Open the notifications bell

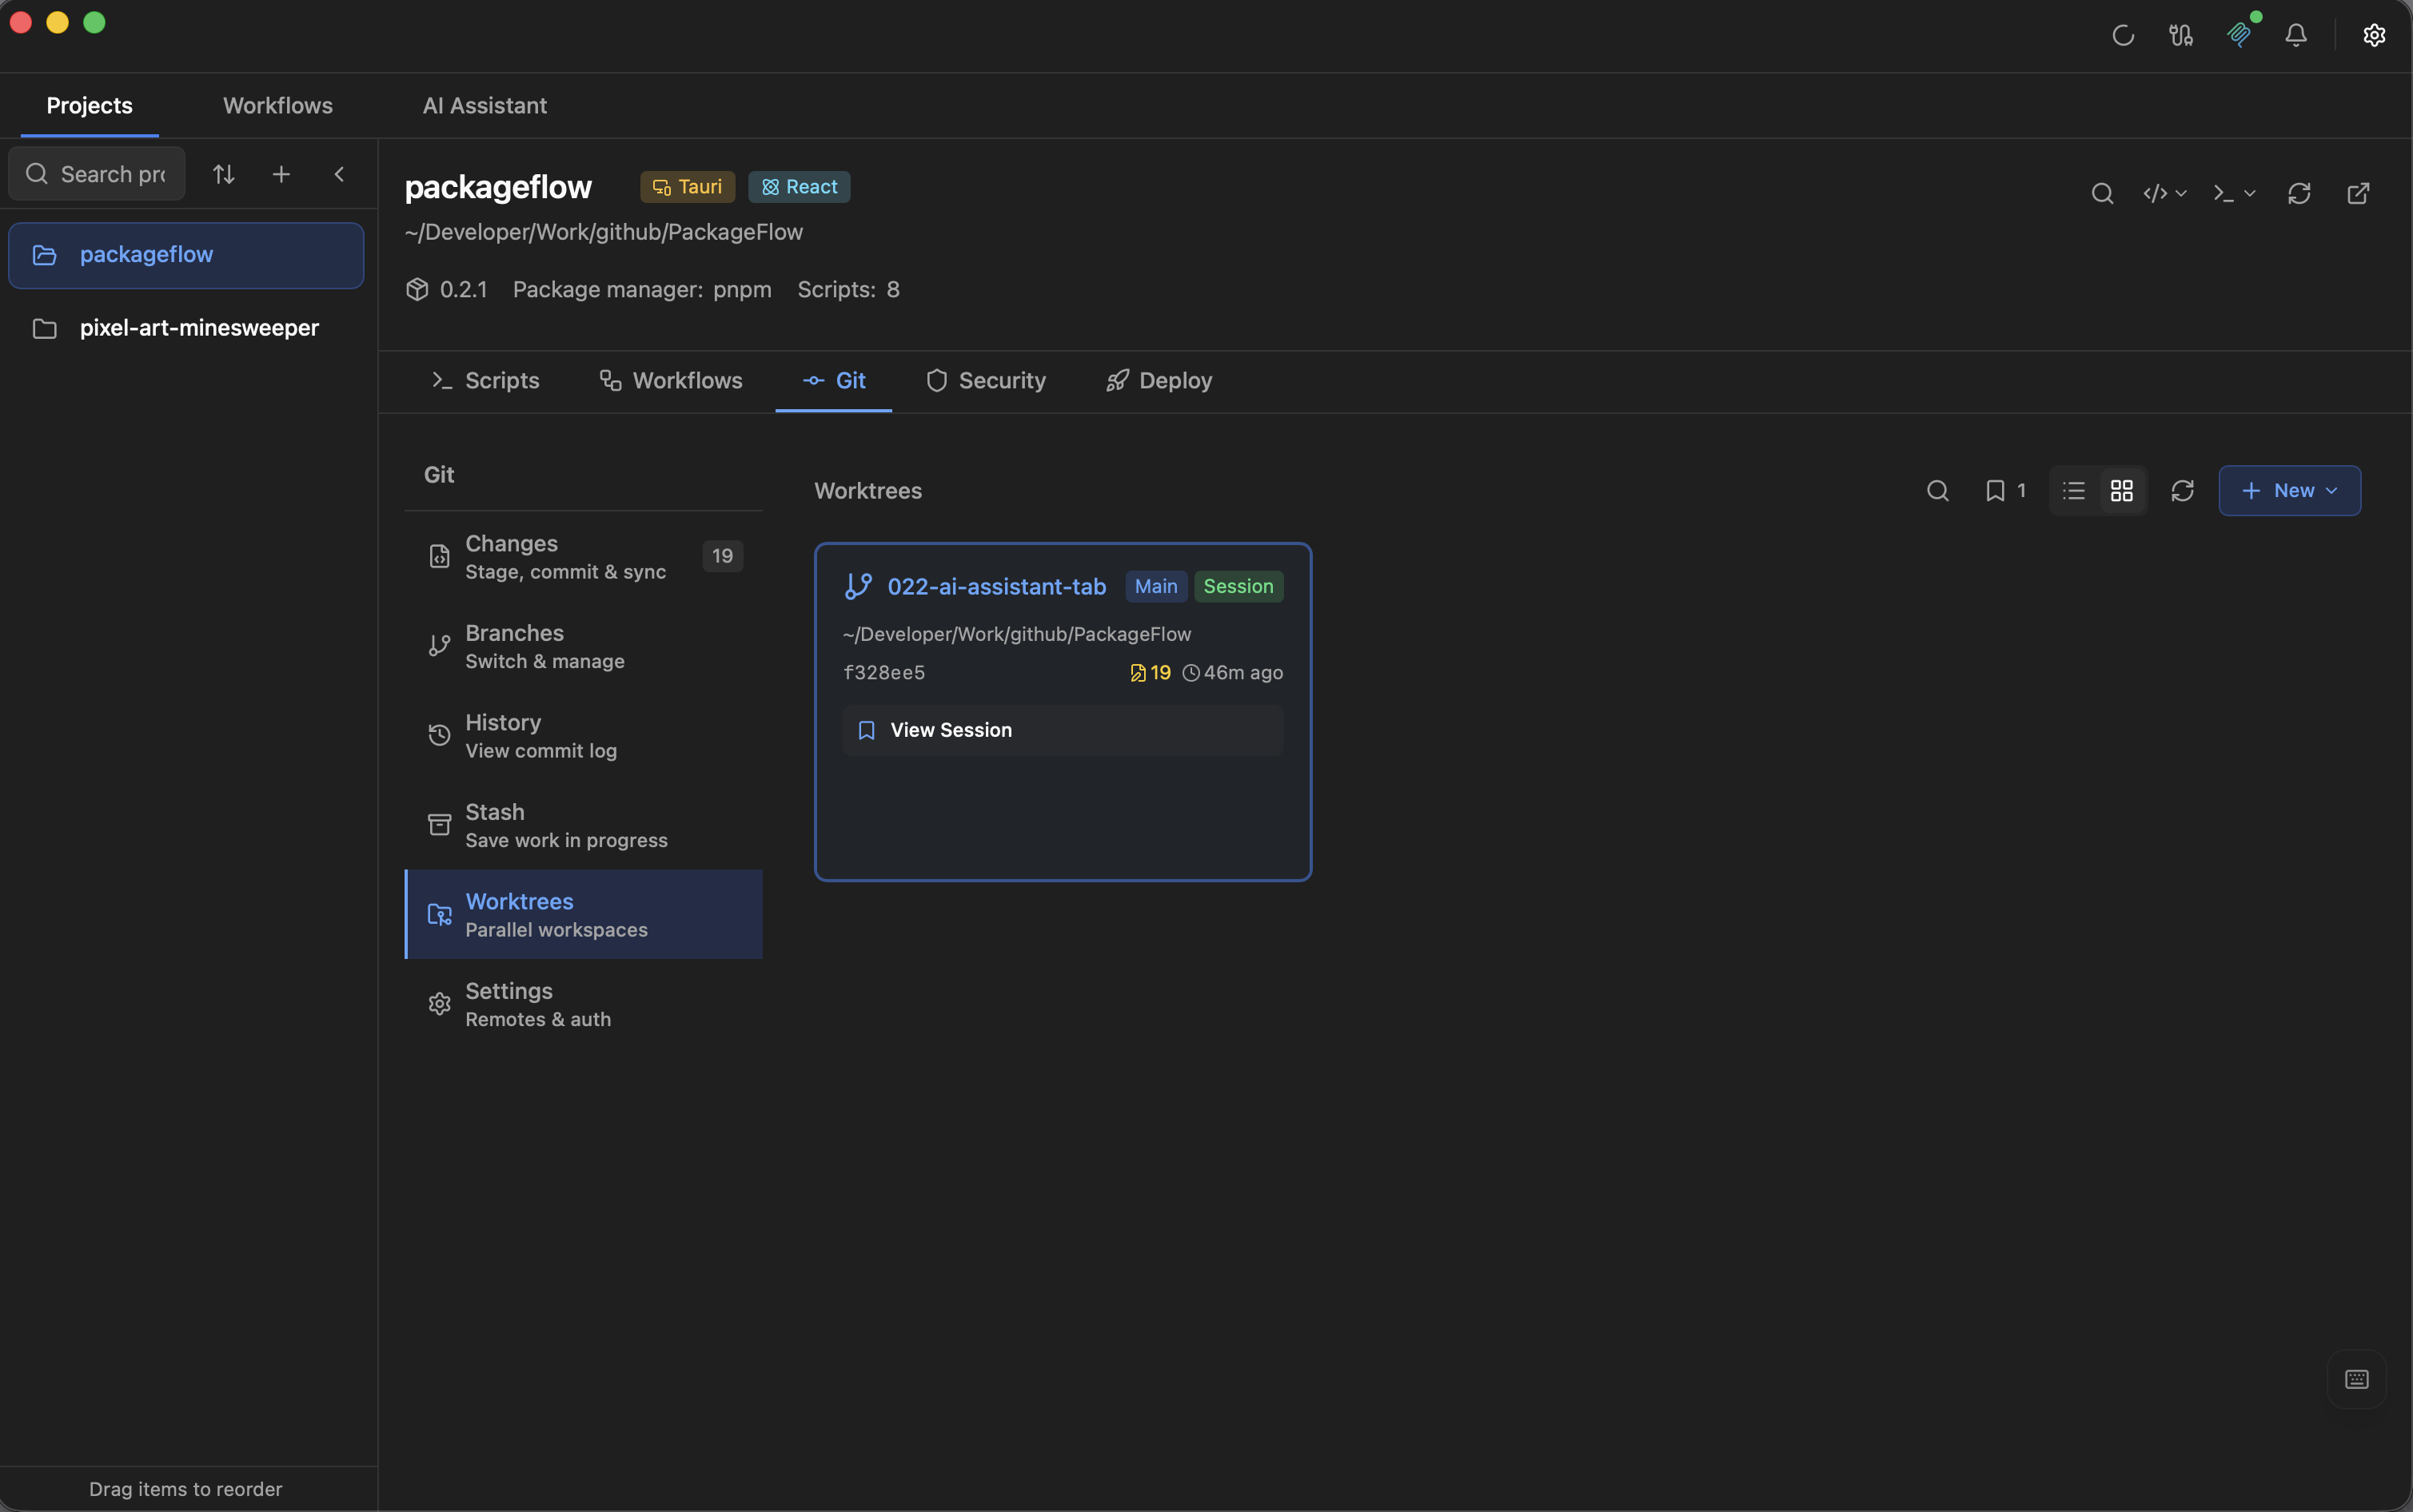pos(2295,35)
